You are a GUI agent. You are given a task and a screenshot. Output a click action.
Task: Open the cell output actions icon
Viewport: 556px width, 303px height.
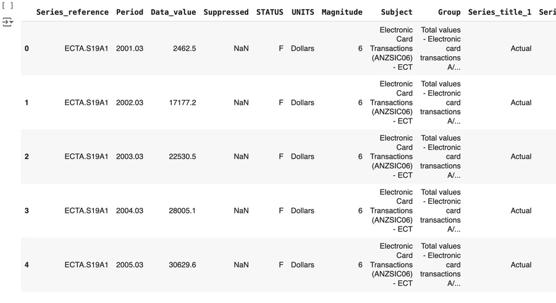pos(7,22)
